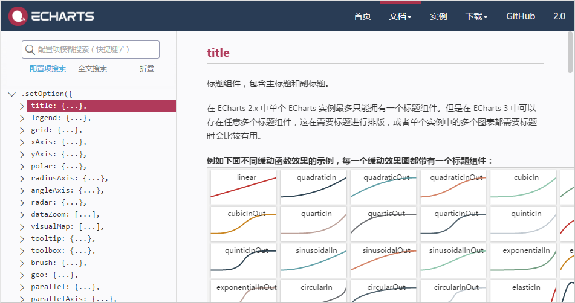Select the angleAxis: {...} tree item

tap(68, 190)
